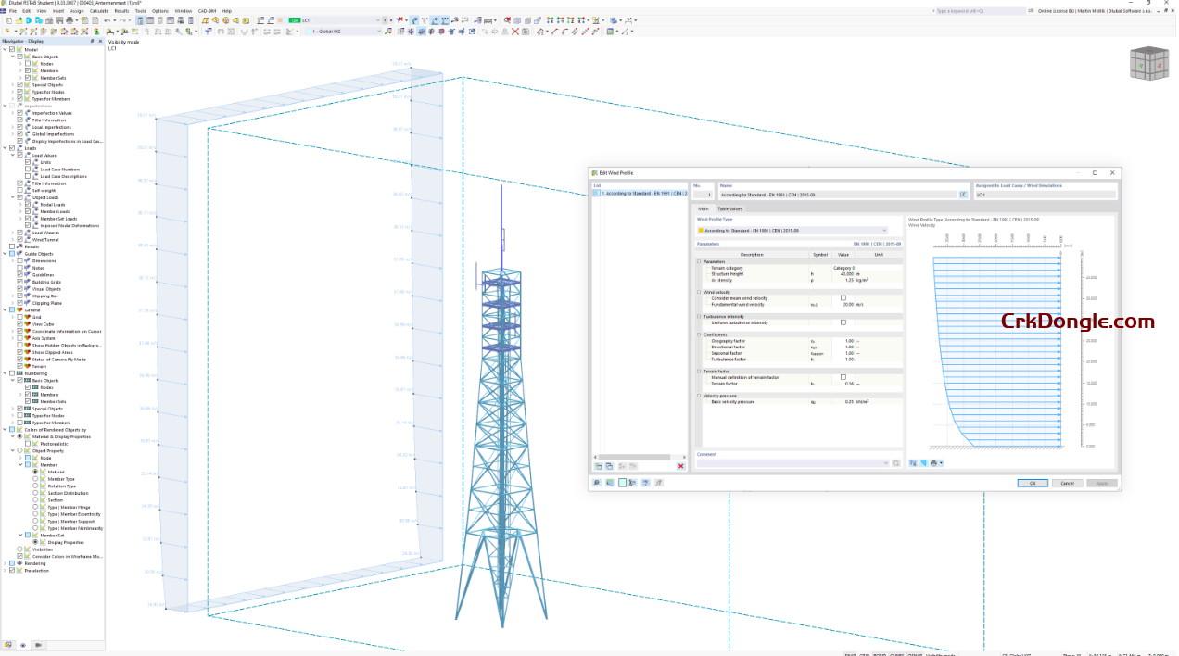This screenshot has width=1179, height=656.
Task: Open the Wind Profile Type dropdown
Action: point(884,230)
